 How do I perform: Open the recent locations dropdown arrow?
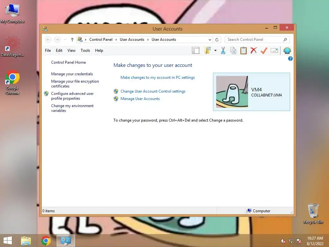65,40
